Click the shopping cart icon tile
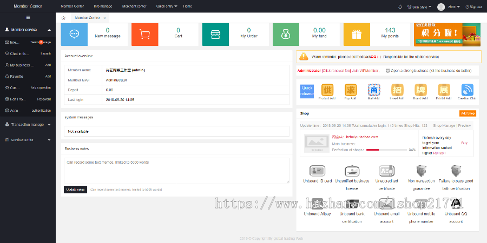This screenshot has width=487, height=243. (x=144, y=34)
